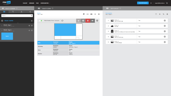
Task: Click the flag icon in the zone toolbar
Action: [84, 14]
